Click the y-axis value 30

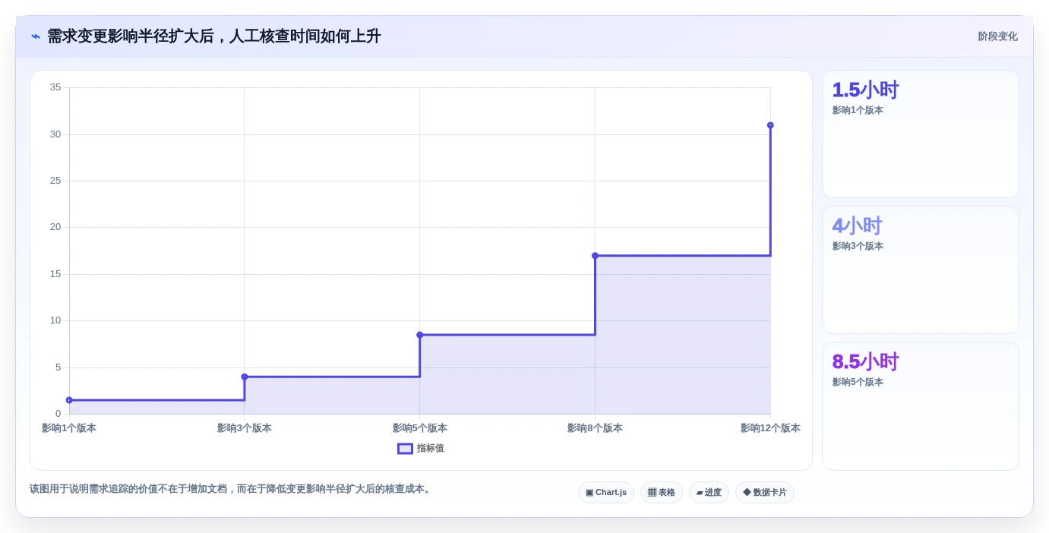(55, 134)
